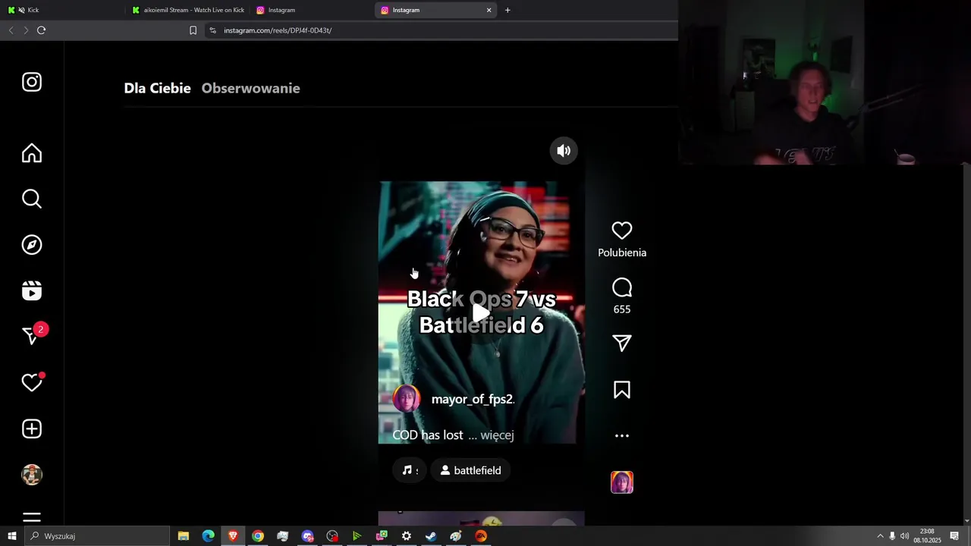Open Instagram logo in left sidebar
971x546 pixels.
[x=32, y=82]
